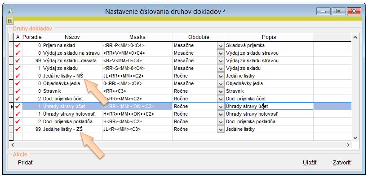368x177 pixels.
Task: Open Obdobie dropdown for Objednávka jedla
Action: [221, 84]
